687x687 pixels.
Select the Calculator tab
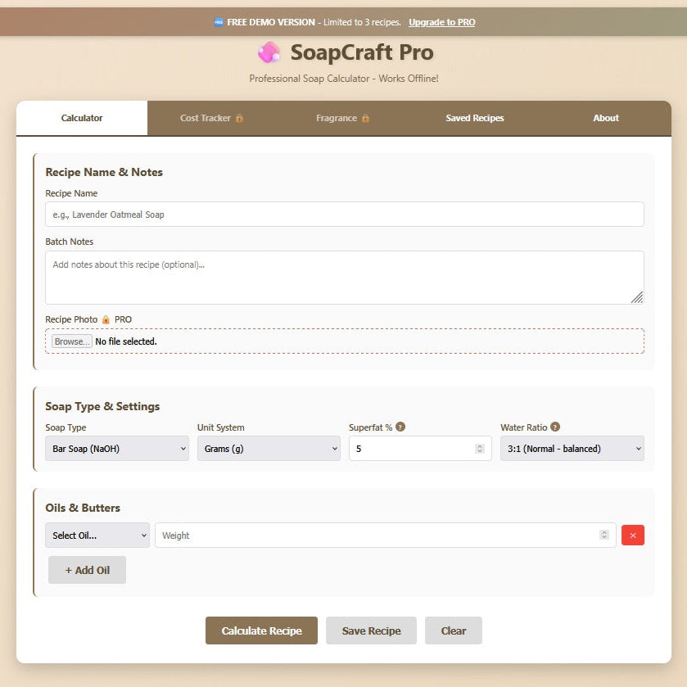point(81,118)
